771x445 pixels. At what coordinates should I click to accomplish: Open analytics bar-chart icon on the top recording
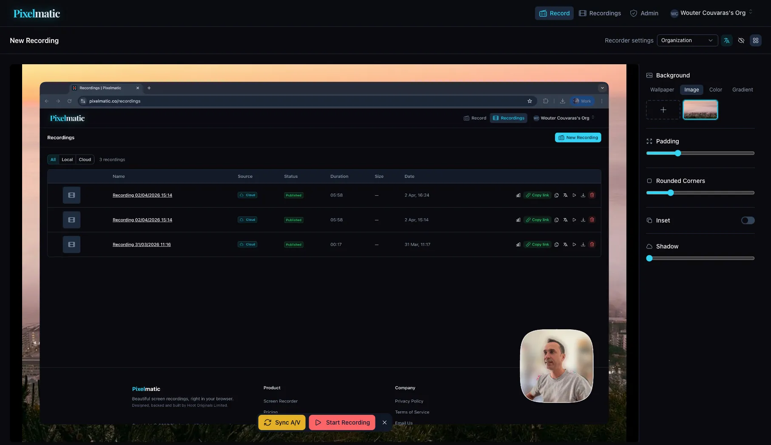pos(518,195)
